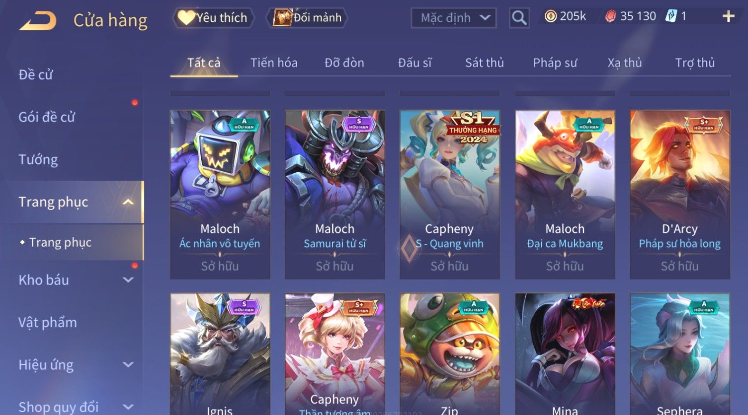Image resolution: width=748 pixels, height=415 pixels.
Task: Open Capheny S - Quang vinh skin
Action: (450, 194)
